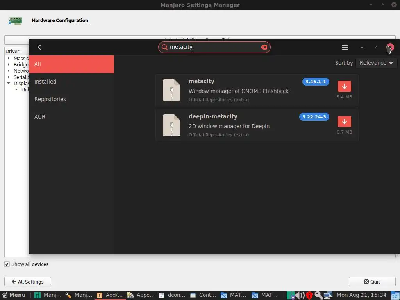Click the Hardware Configuration card icon

(15, 20)
